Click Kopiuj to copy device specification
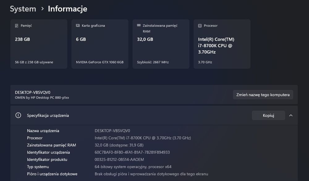Image resolution: width=309 pixels, height=181 pixels. [269, 116]
